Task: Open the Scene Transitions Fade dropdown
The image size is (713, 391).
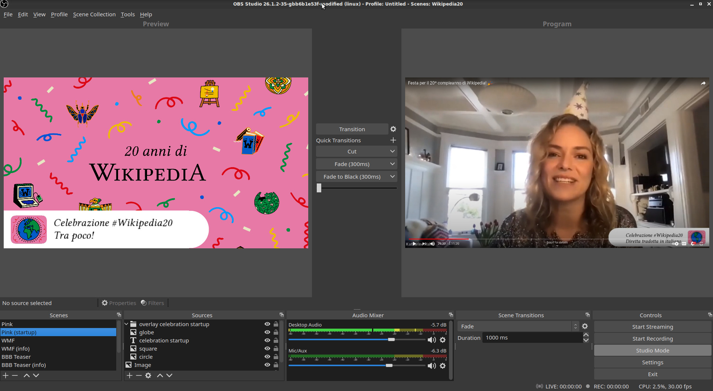Action: point(575,326)
